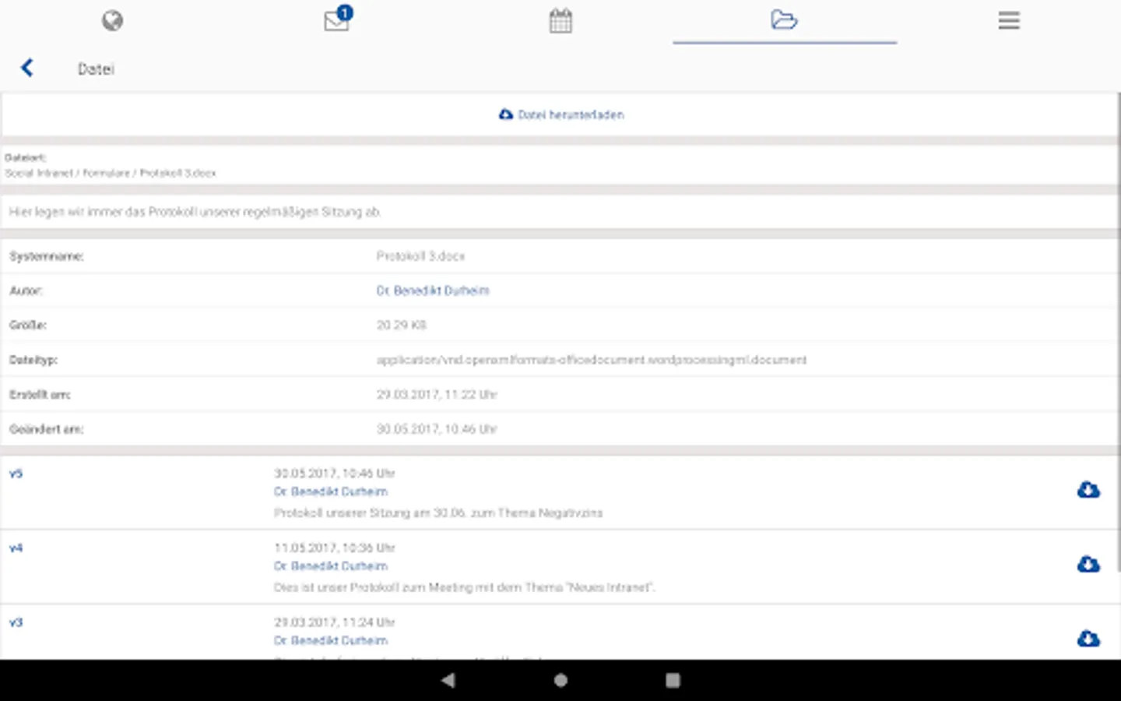Go back using the blue chevron

click(27, 68)
